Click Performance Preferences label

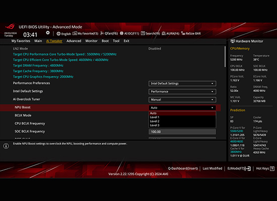pos(31,83)
